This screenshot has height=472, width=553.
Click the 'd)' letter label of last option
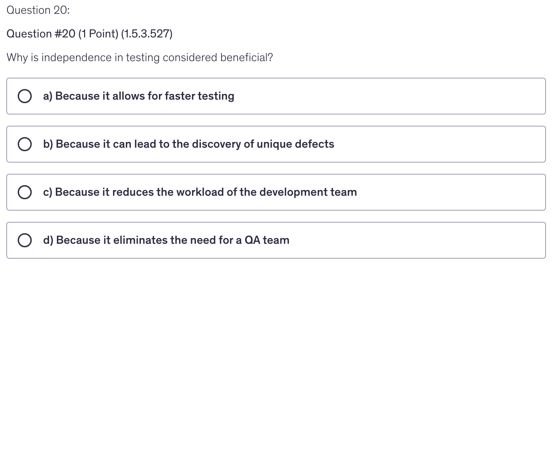coord(48,240)
